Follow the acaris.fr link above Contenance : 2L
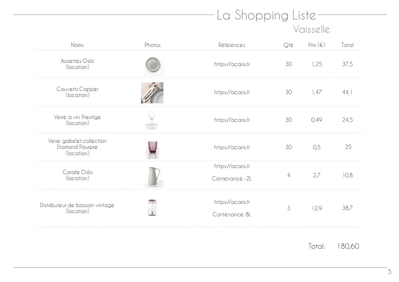The height and width of the screenshot is (282, 399). pyautogui.click(x=232, y=166)
